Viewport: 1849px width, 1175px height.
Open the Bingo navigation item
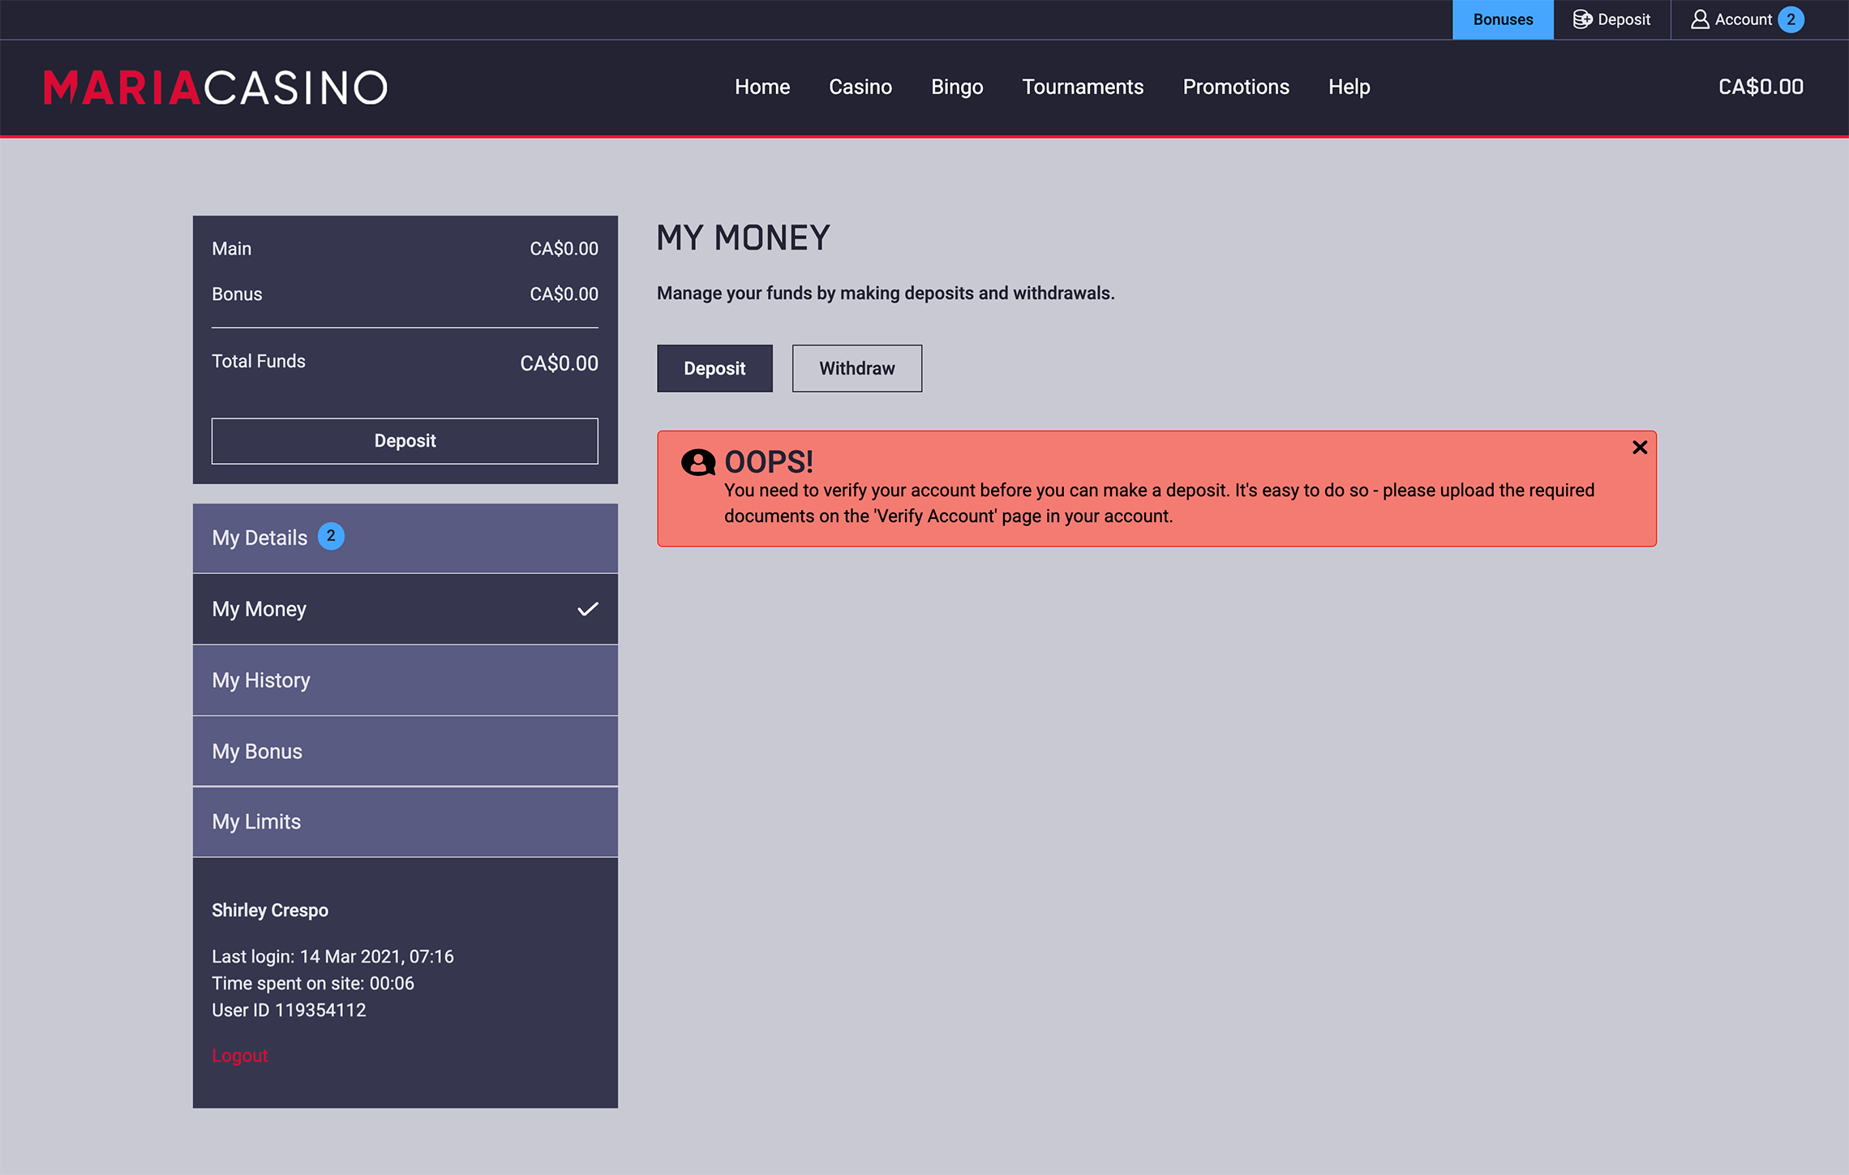point(957,87)
